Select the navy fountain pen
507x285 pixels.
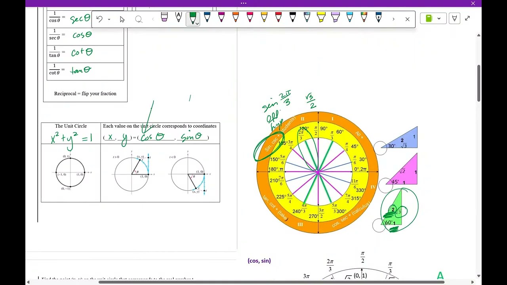pos(378,17)
